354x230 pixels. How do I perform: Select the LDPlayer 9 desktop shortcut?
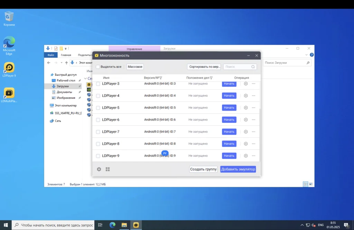pos(9,70)
